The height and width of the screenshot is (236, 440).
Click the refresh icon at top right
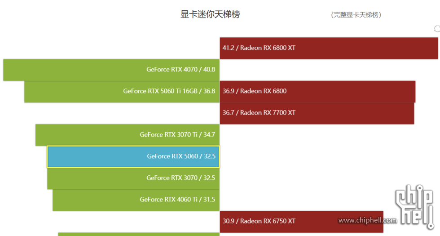click(437, 29)
